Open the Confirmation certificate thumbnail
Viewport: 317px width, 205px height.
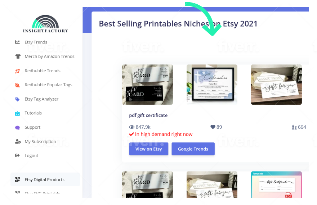(x=212, y=85)
